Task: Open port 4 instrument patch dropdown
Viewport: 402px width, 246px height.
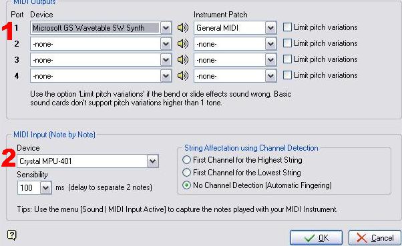Action: 270,76
